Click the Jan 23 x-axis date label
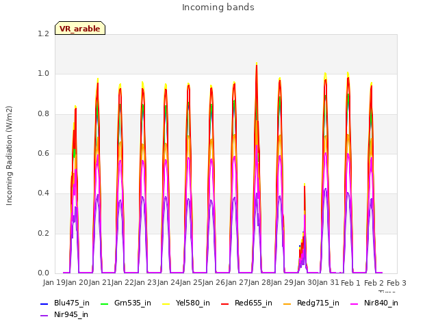 (146, 282)
